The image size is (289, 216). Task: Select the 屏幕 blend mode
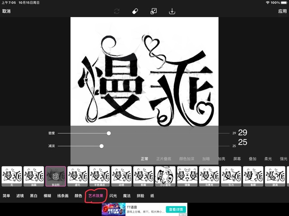237,159
